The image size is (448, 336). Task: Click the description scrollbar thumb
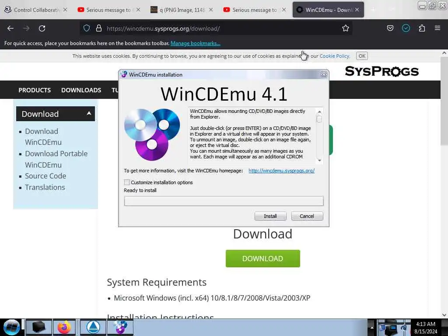(319, 119)
